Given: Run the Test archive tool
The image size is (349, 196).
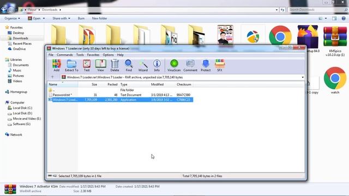Looking at the screenshot, I should click(x=87, y=65).
